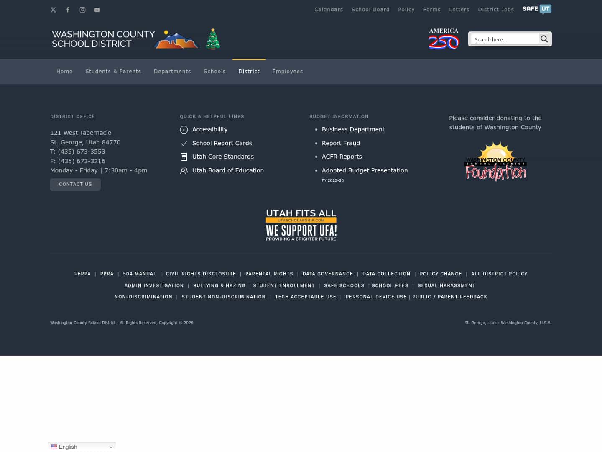Click the Washington County Foundation logo
The height and width of the screenshot is (452, 602).
[495, 161]
